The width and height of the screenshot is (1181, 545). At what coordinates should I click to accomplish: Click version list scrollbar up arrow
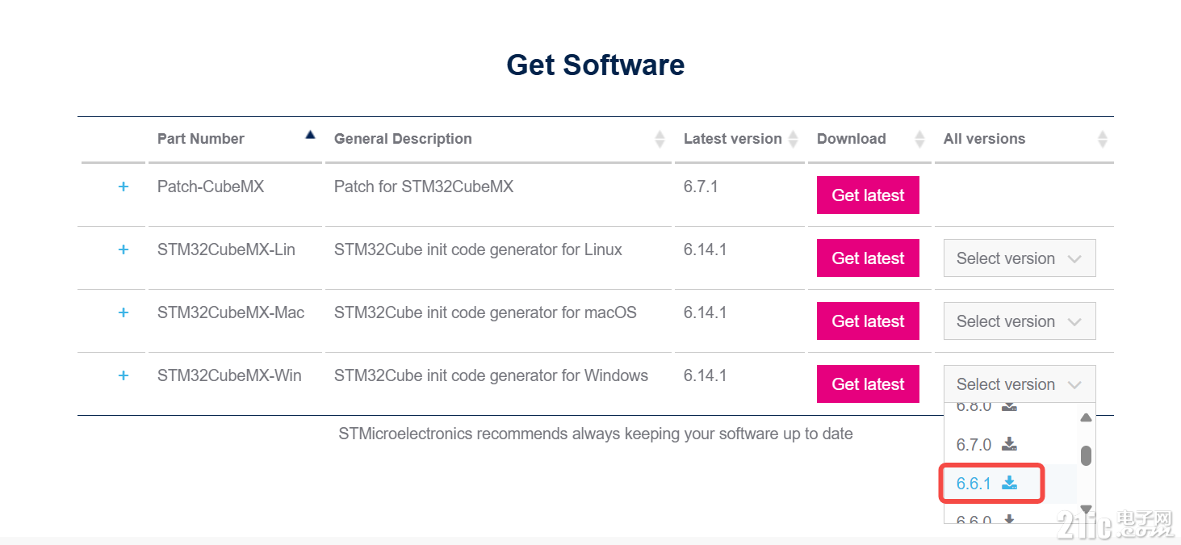coord(1086,417)
